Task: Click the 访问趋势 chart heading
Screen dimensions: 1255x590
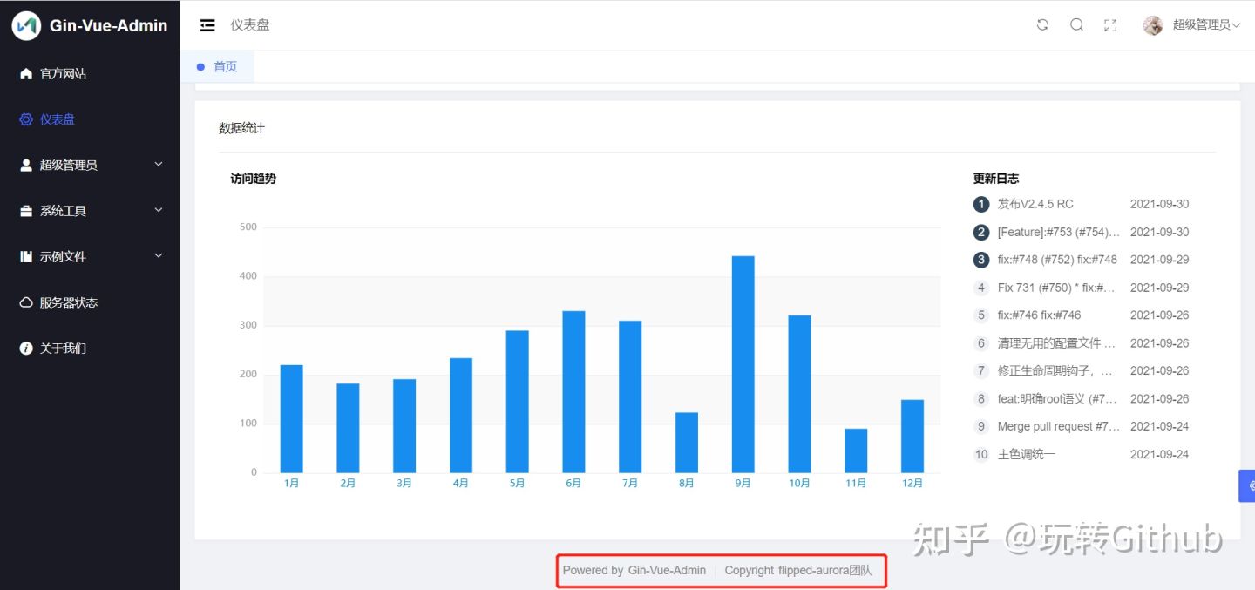Action: click(254, 179)
